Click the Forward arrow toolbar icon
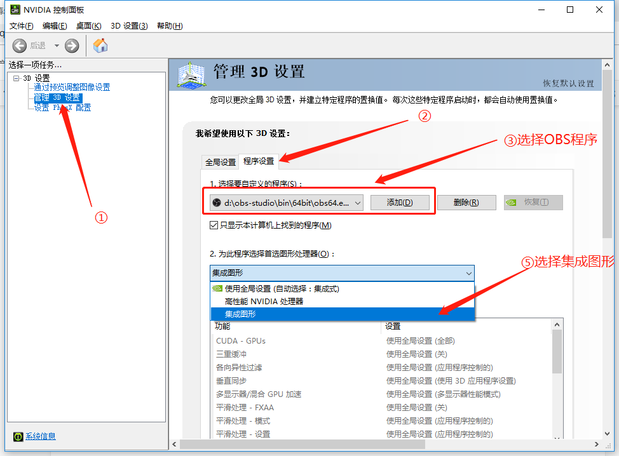This screenshot has width=619, height=456. point(72,46)
